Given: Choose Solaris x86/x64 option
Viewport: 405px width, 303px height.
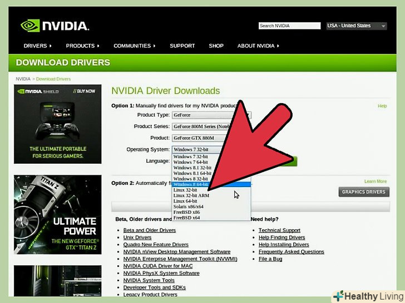Looking at the screenshot, I should tap(211, 206).
